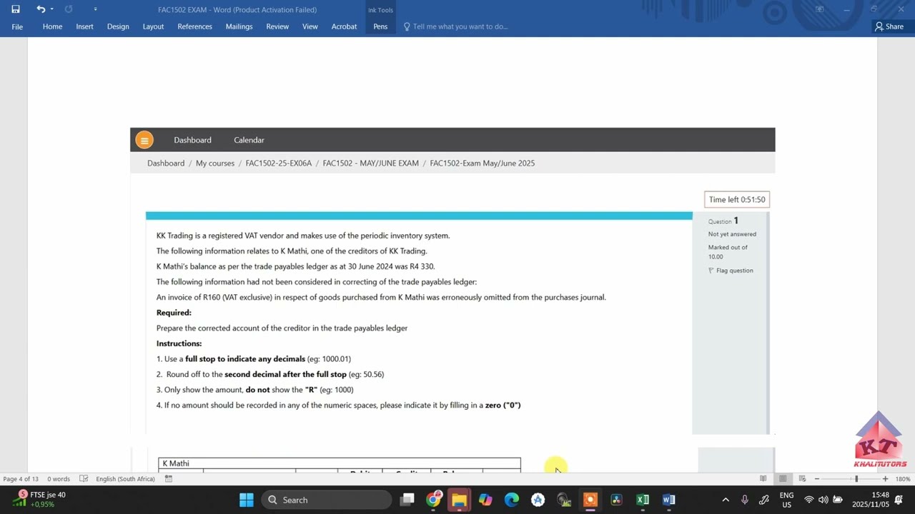Open the Undo history dropdown arrow

(x=51, y=9)
